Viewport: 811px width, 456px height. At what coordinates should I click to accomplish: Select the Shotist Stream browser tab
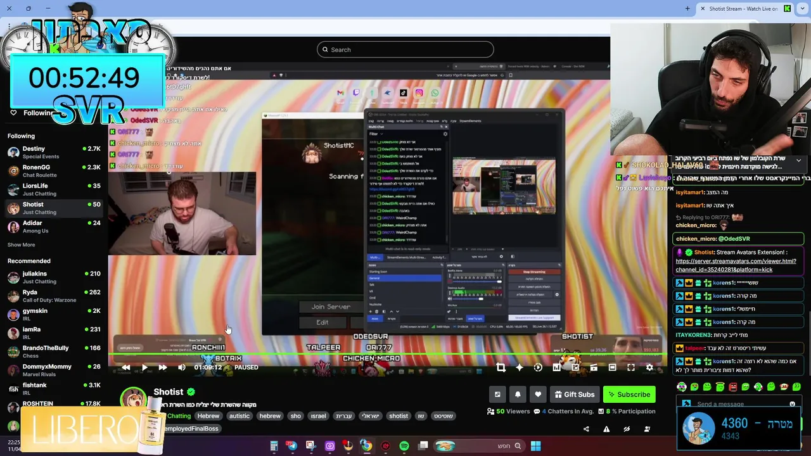(x=745, y=8)
